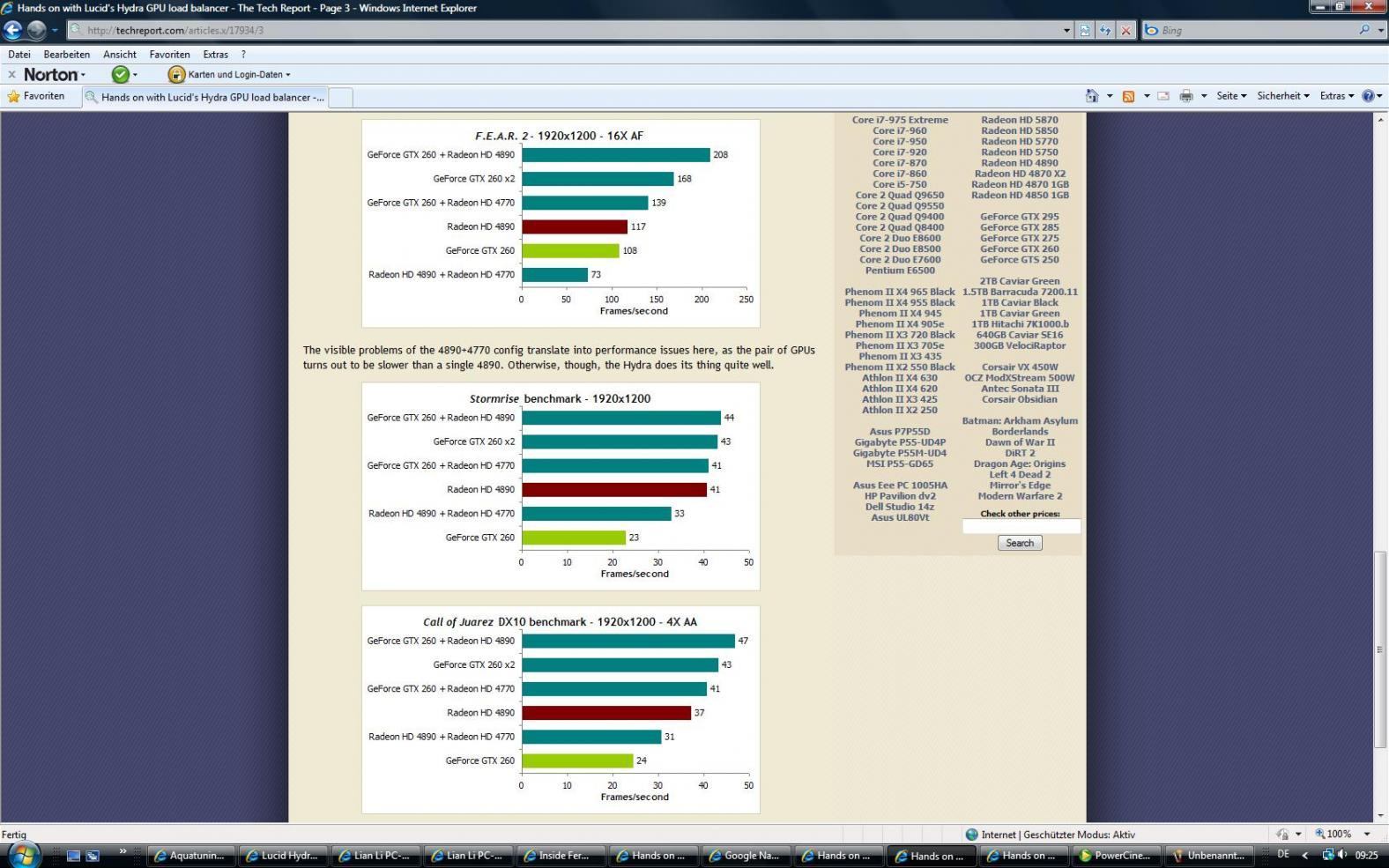Open the Favoriten menu in the menu bar
Screen dimensions: 1389x868
click(x=169, y=55)
